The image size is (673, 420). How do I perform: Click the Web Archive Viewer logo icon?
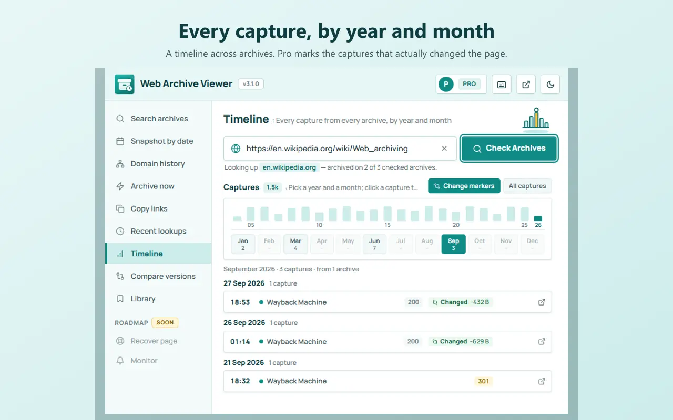tap(125, 84)
